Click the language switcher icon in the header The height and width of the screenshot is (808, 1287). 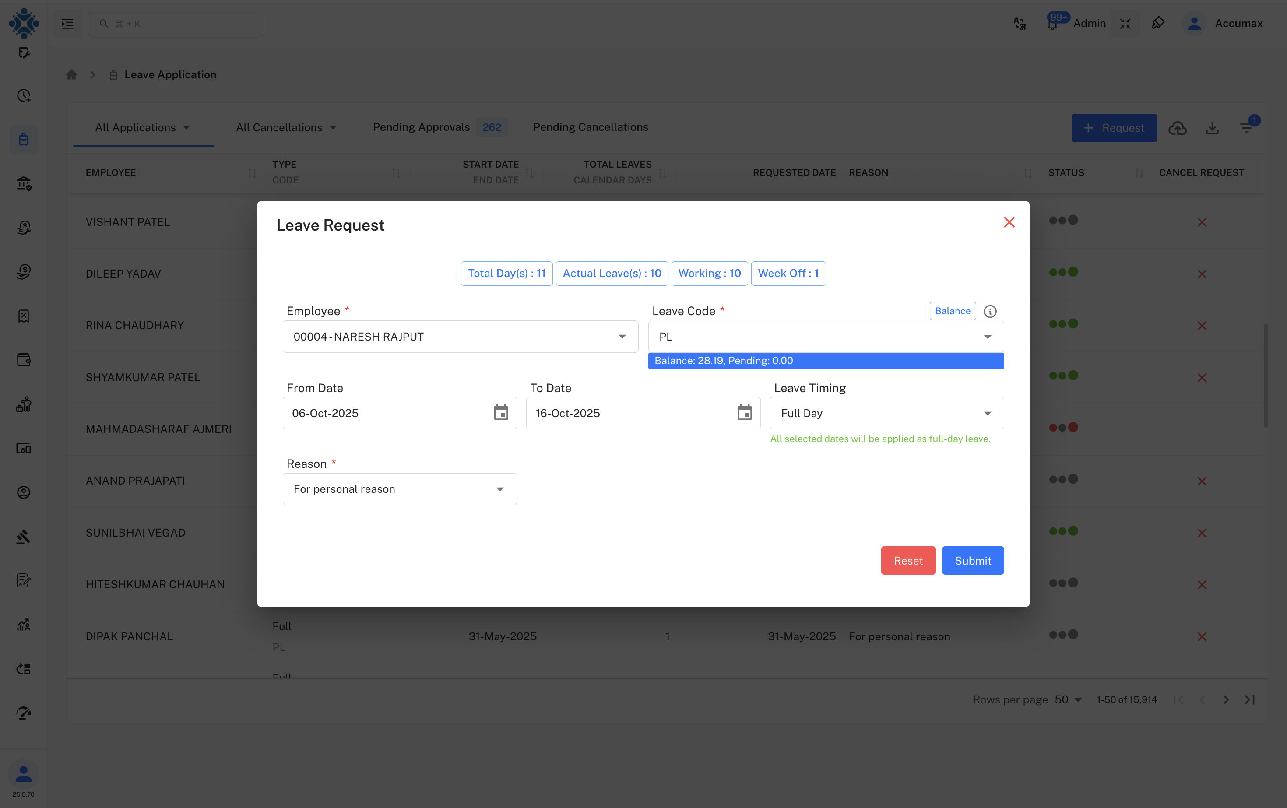click(x=1020, y=24)
